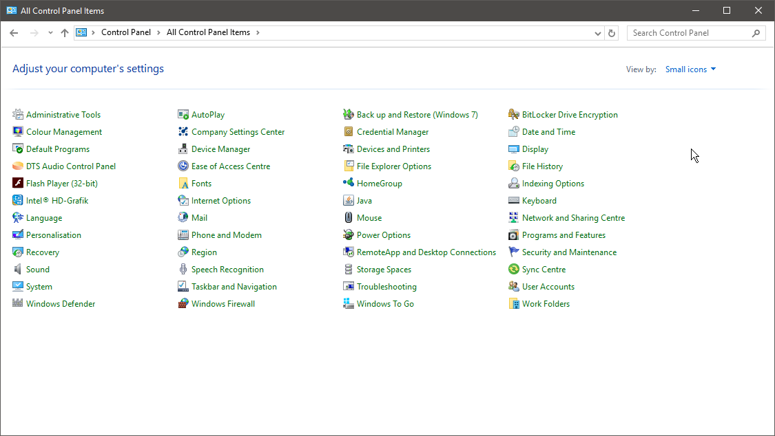Open the Windows Defender icon
775x436 pixels.
[18, 303]
